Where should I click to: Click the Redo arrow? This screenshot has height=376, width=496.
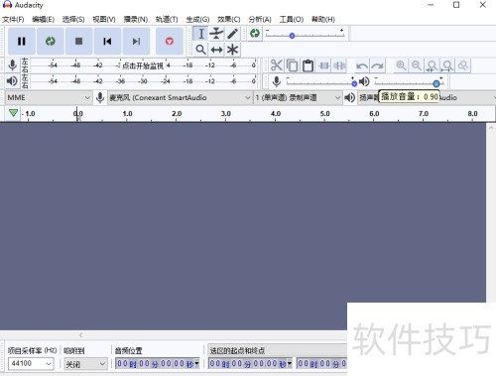pyautogui.click(x=377, y=65)
